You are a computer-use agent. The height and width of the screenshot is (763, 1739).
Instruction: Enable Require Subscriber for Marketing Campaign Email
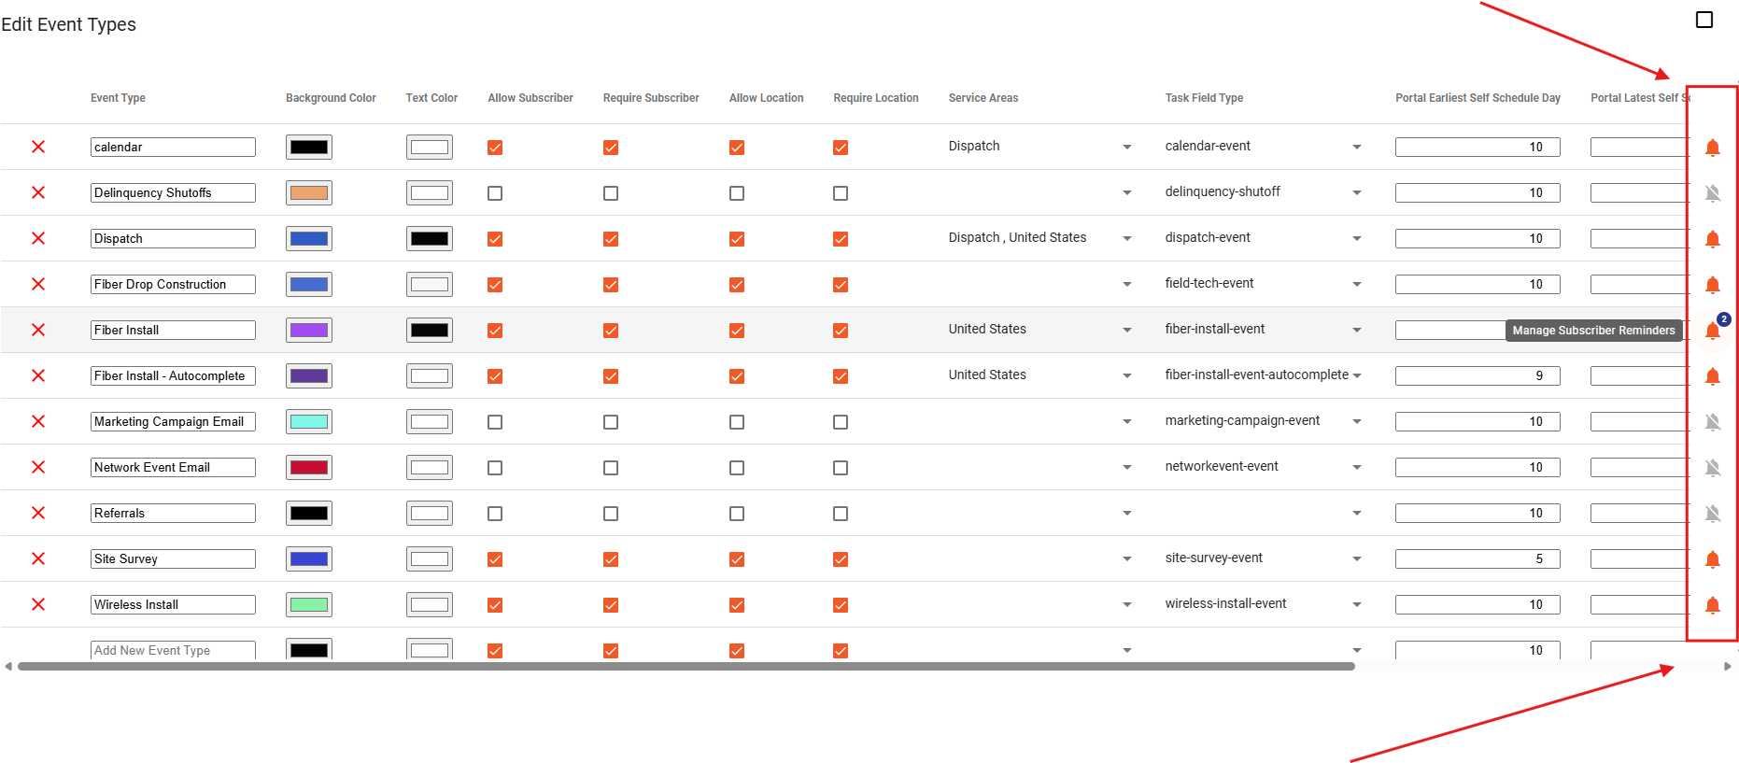click(611, 422)
